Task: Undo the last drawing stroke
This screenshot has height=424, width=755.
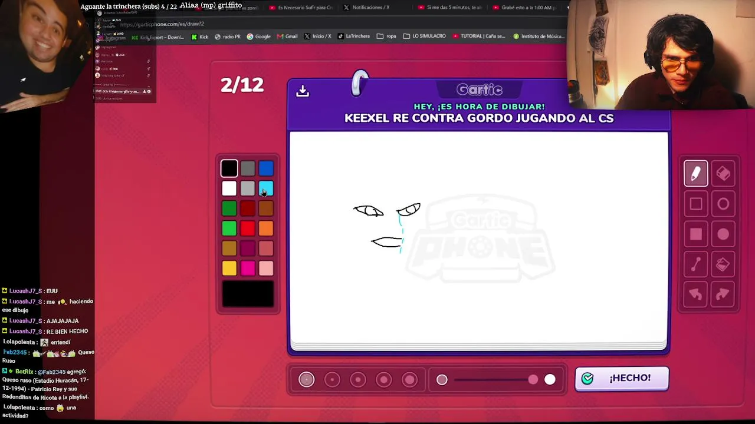Action: click(696, 294)
